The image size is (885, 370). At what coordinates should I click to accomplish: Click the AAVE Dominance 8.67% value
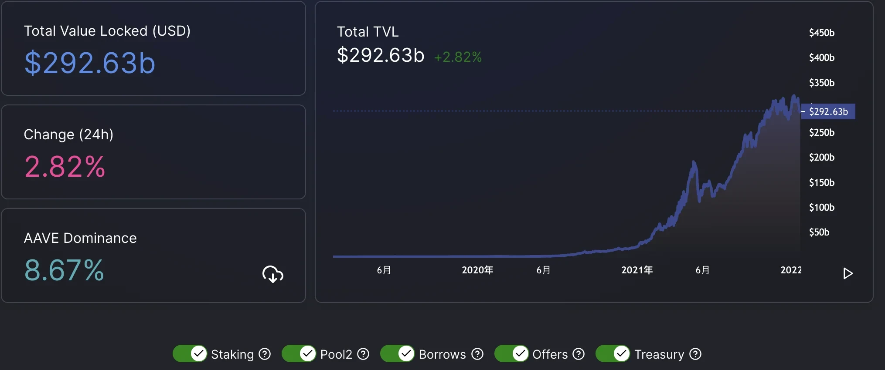pyautogui.click(x=64, y=270)
